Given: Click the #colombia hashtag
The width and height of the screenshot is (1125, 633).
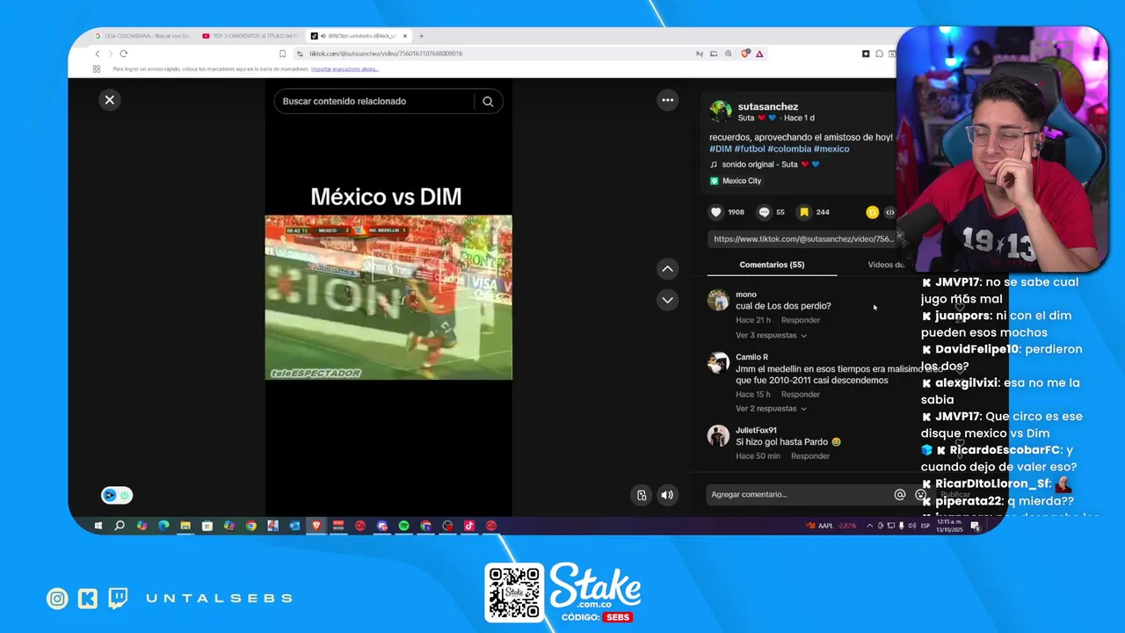Looking at the screenshot, I should [x=789, y=149].
